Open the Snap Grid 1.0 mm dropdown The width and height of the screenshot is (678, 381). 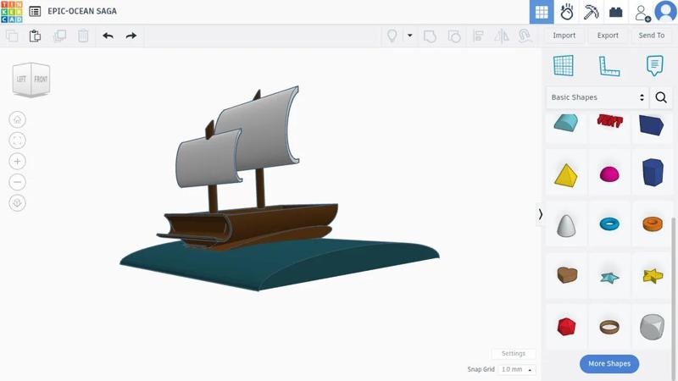tap(517, 369)
